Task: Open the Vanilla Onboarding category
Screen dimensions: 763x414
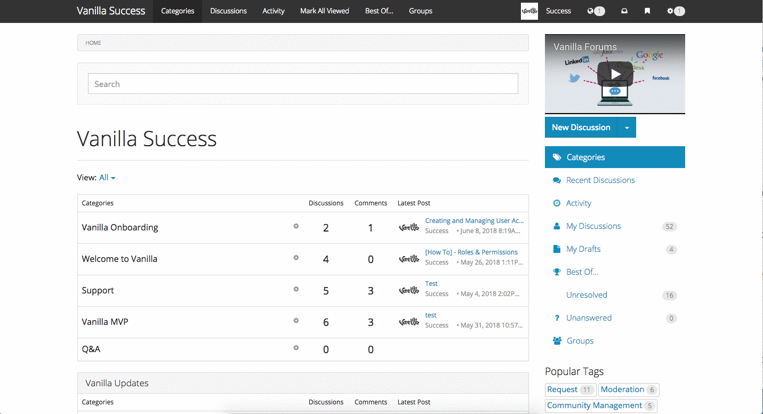Action: coord(120,227)
